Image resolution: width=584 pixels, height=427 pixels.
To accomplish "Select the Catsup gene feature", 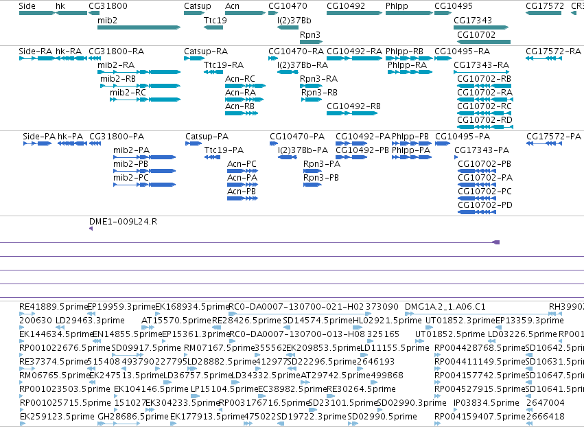I will (x=194, y=13).
